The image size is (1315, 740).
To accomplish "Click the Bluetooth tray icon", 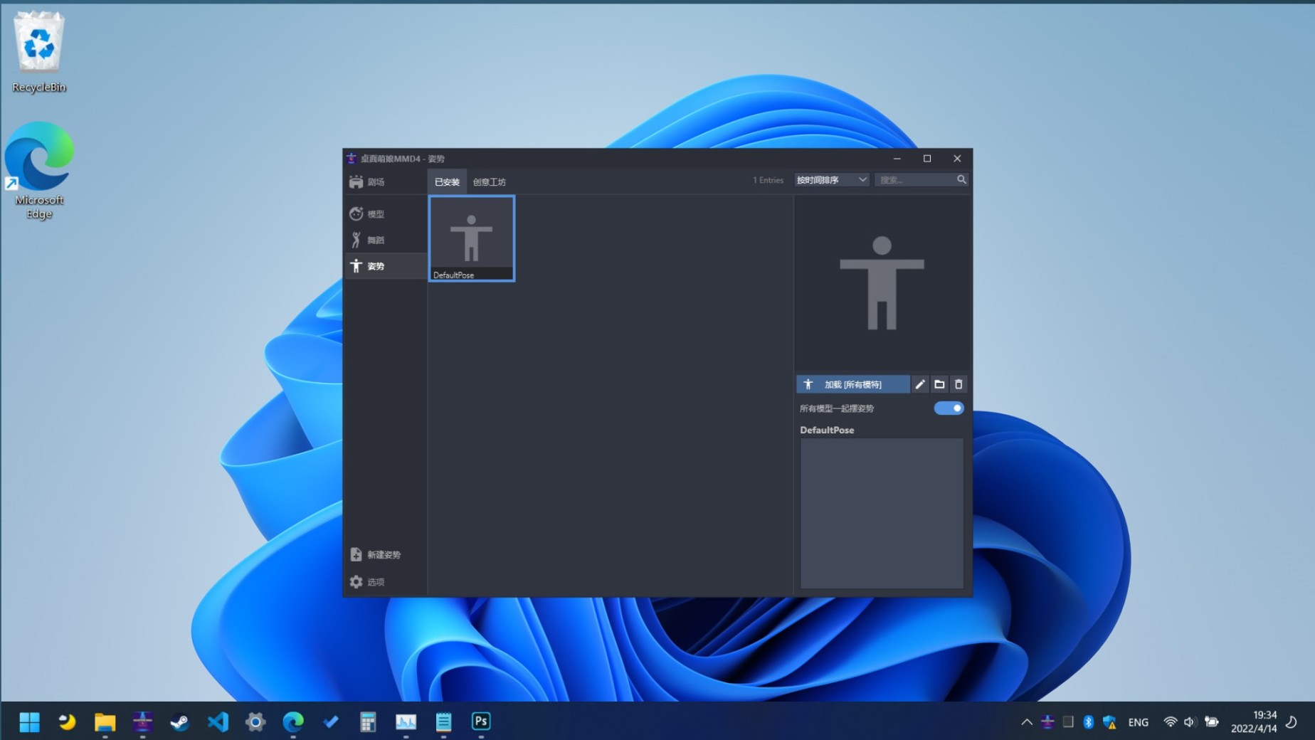I will click(1088, 722).
